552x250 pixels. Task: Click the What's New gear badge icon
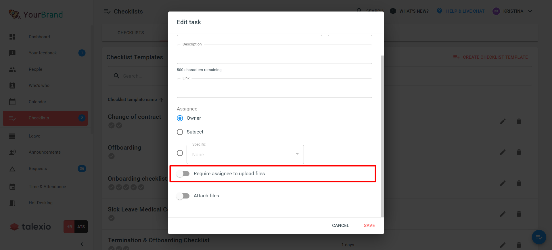(393, 11)
